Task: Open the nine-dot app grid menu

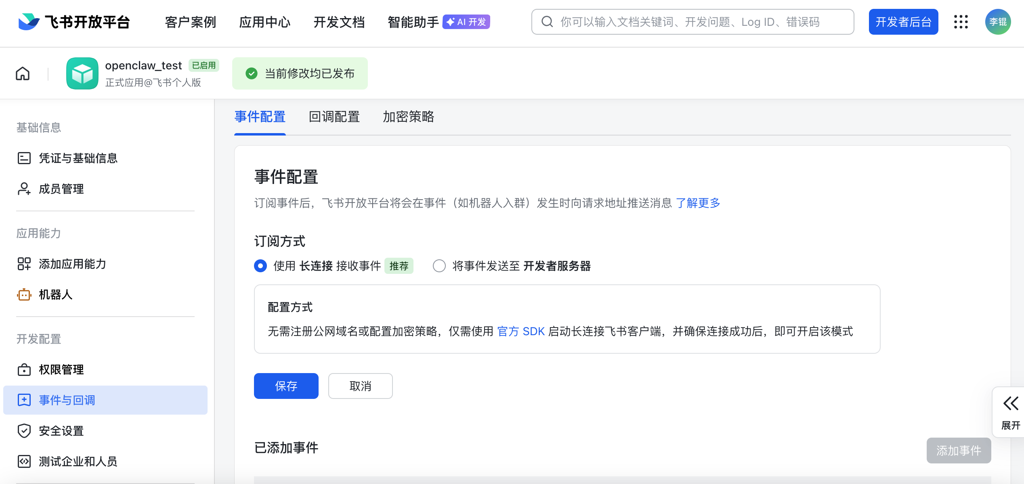Action: (961, 22)
